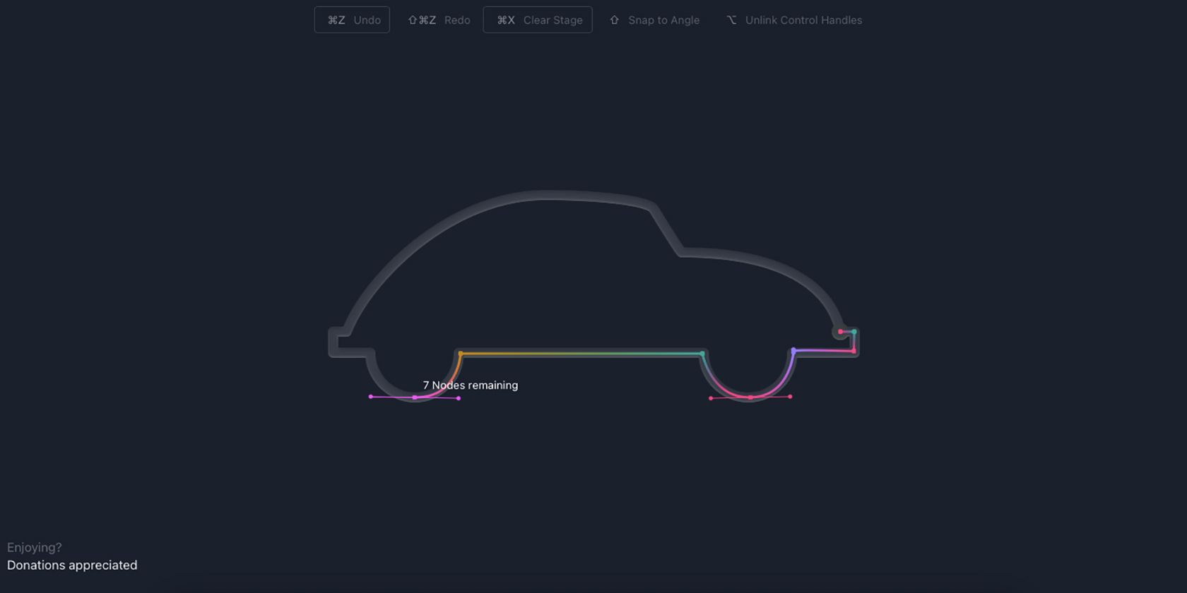Click the "7 Nodes remaining" label
Viewport: 1187px width, 593px height.
[471, 385]
